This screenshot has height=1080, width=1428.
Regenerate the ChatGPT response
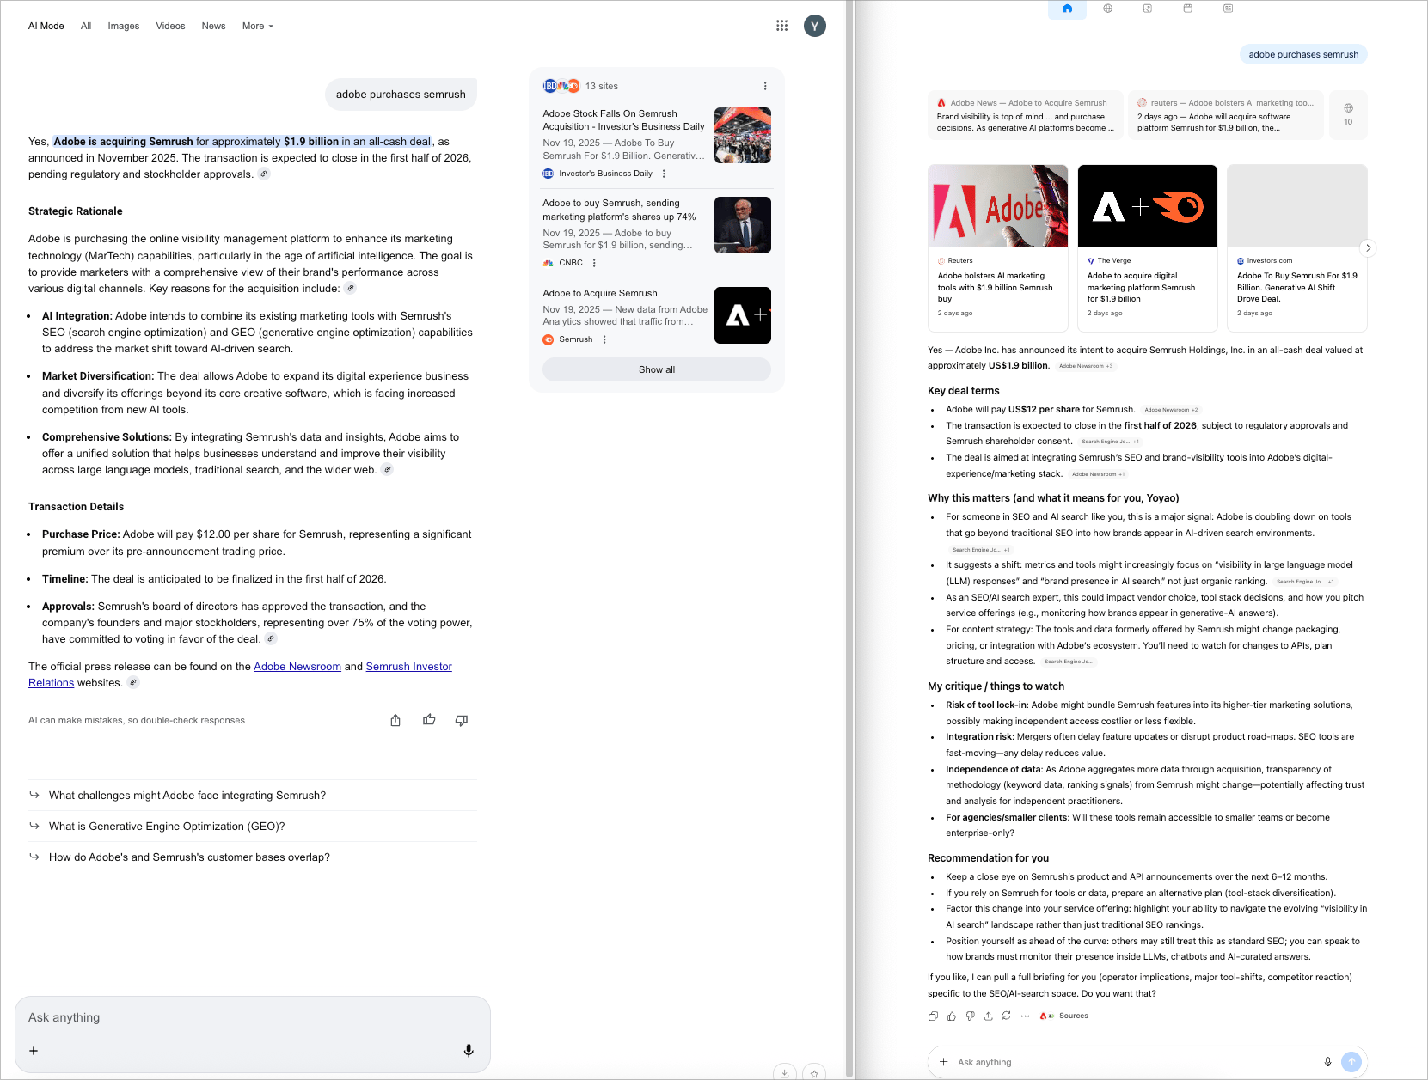pyautogui.click(x=1007, y=1016)
